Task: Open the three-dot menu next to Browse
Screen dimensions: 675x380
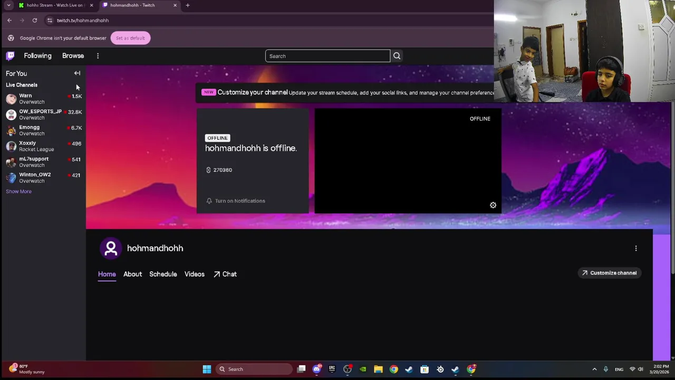Action: pos(98,55)
